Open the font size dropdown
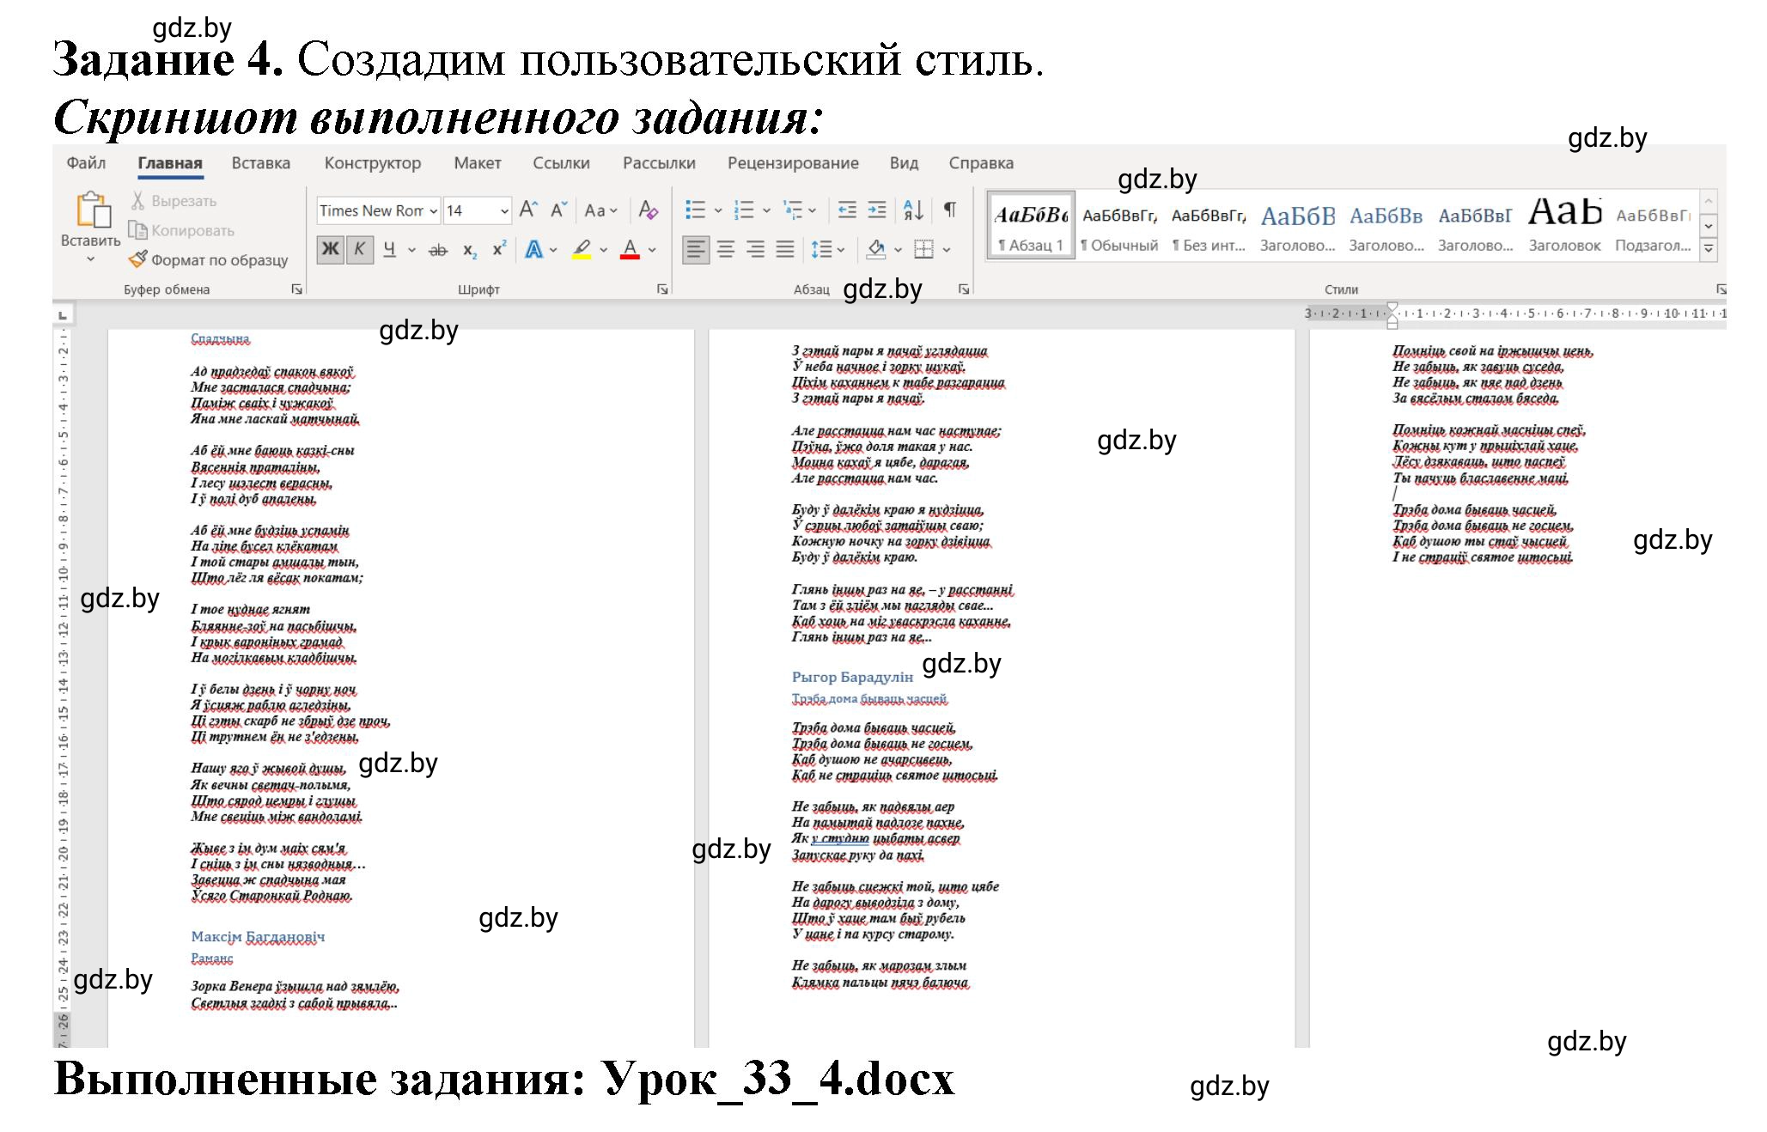Screen dimensions: 1767x1132 click(504, 210)
